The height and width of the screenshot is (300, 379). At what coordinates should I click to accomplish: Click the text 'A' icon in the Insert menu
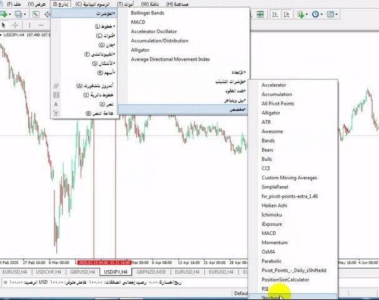click(56, 104)
